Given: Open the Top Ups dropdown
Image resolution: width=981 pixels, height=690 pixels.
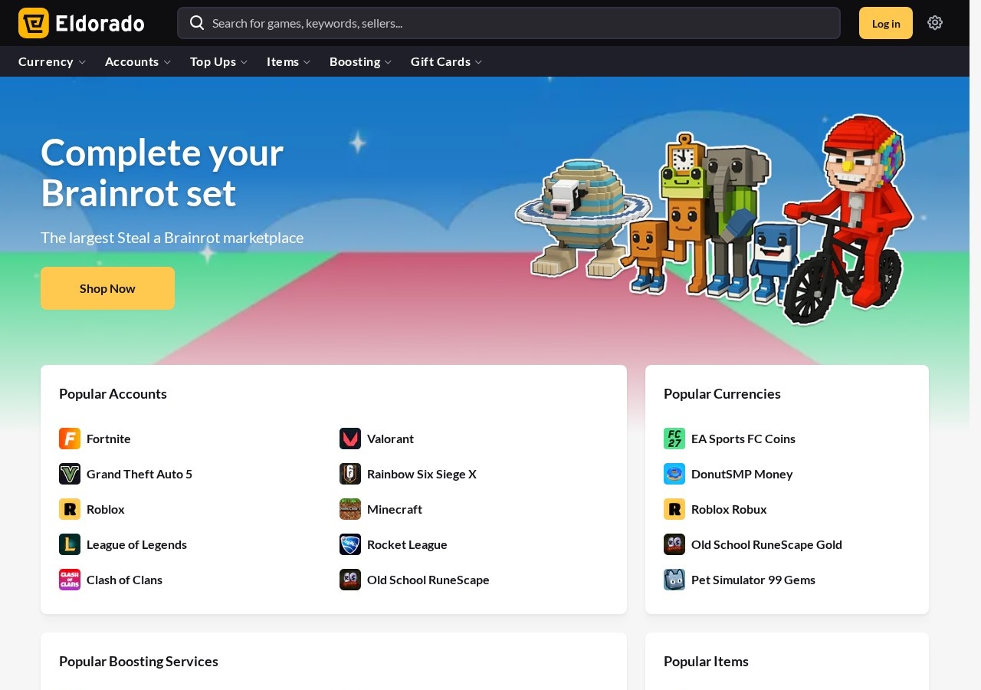Looking at the screenshot, I should click(x=219, y=61).
